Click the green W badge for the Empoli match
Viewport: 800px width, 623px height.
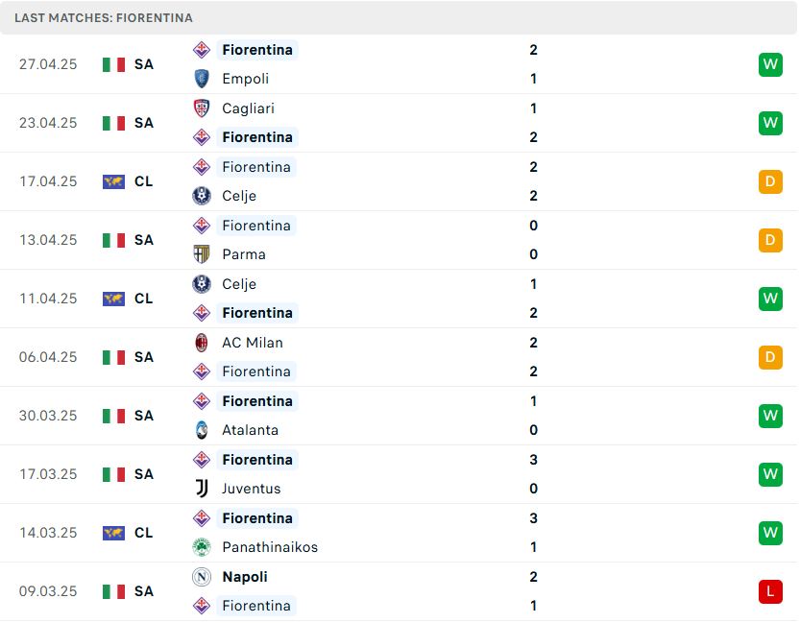(770, 64)
